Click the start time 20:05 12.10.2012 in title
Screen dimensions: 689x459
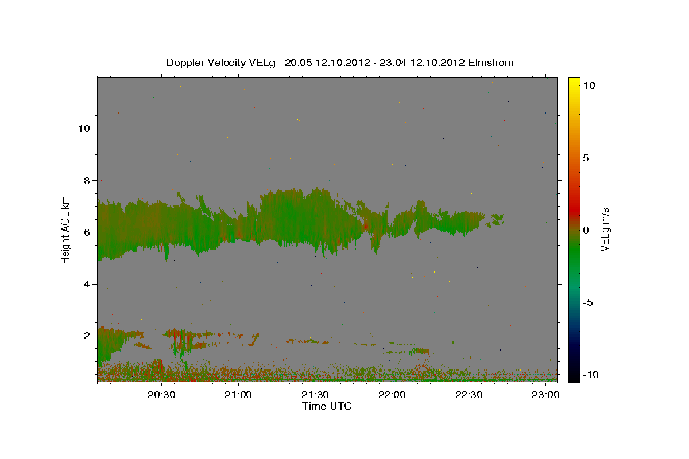pyautogui.click(x=327, y=63)
